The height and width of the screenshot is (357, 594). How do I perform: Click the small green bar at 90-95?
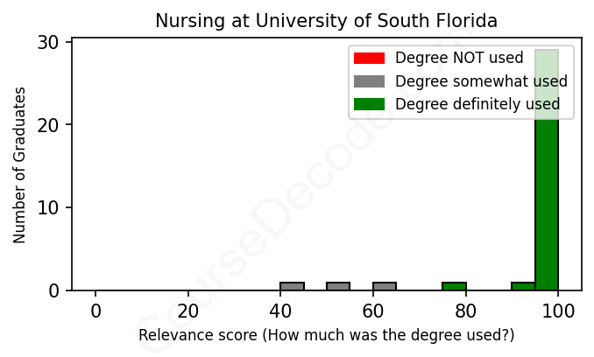523,286
